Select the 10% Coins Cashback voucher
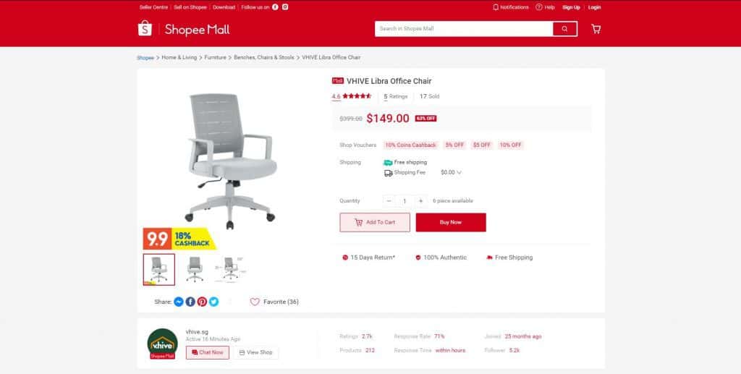741x374 pixels. (x=411, y=145)
